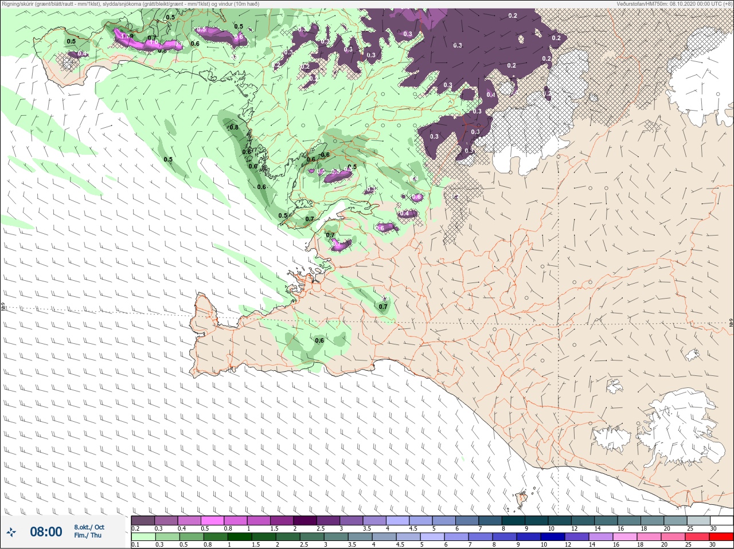Click the weekday label 'Fim./ Thu'
734x549 pixels.
click(x=88, y=535)
